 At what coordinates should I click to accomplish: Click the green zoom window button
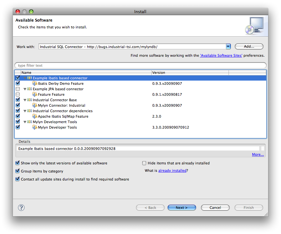pyautogui.click(x=31, y=12)
